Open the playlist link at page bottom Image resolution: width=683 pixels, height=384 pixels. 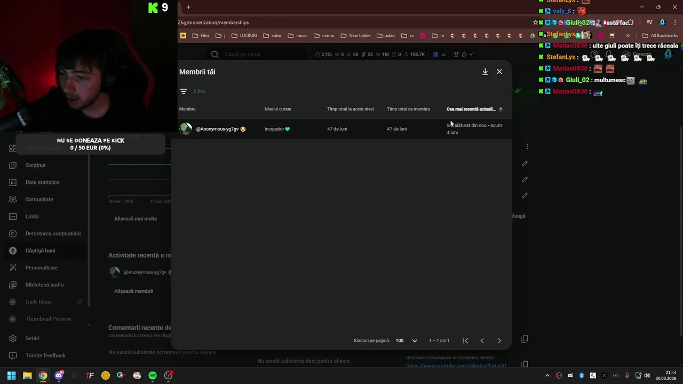click(x=456, y=365)
